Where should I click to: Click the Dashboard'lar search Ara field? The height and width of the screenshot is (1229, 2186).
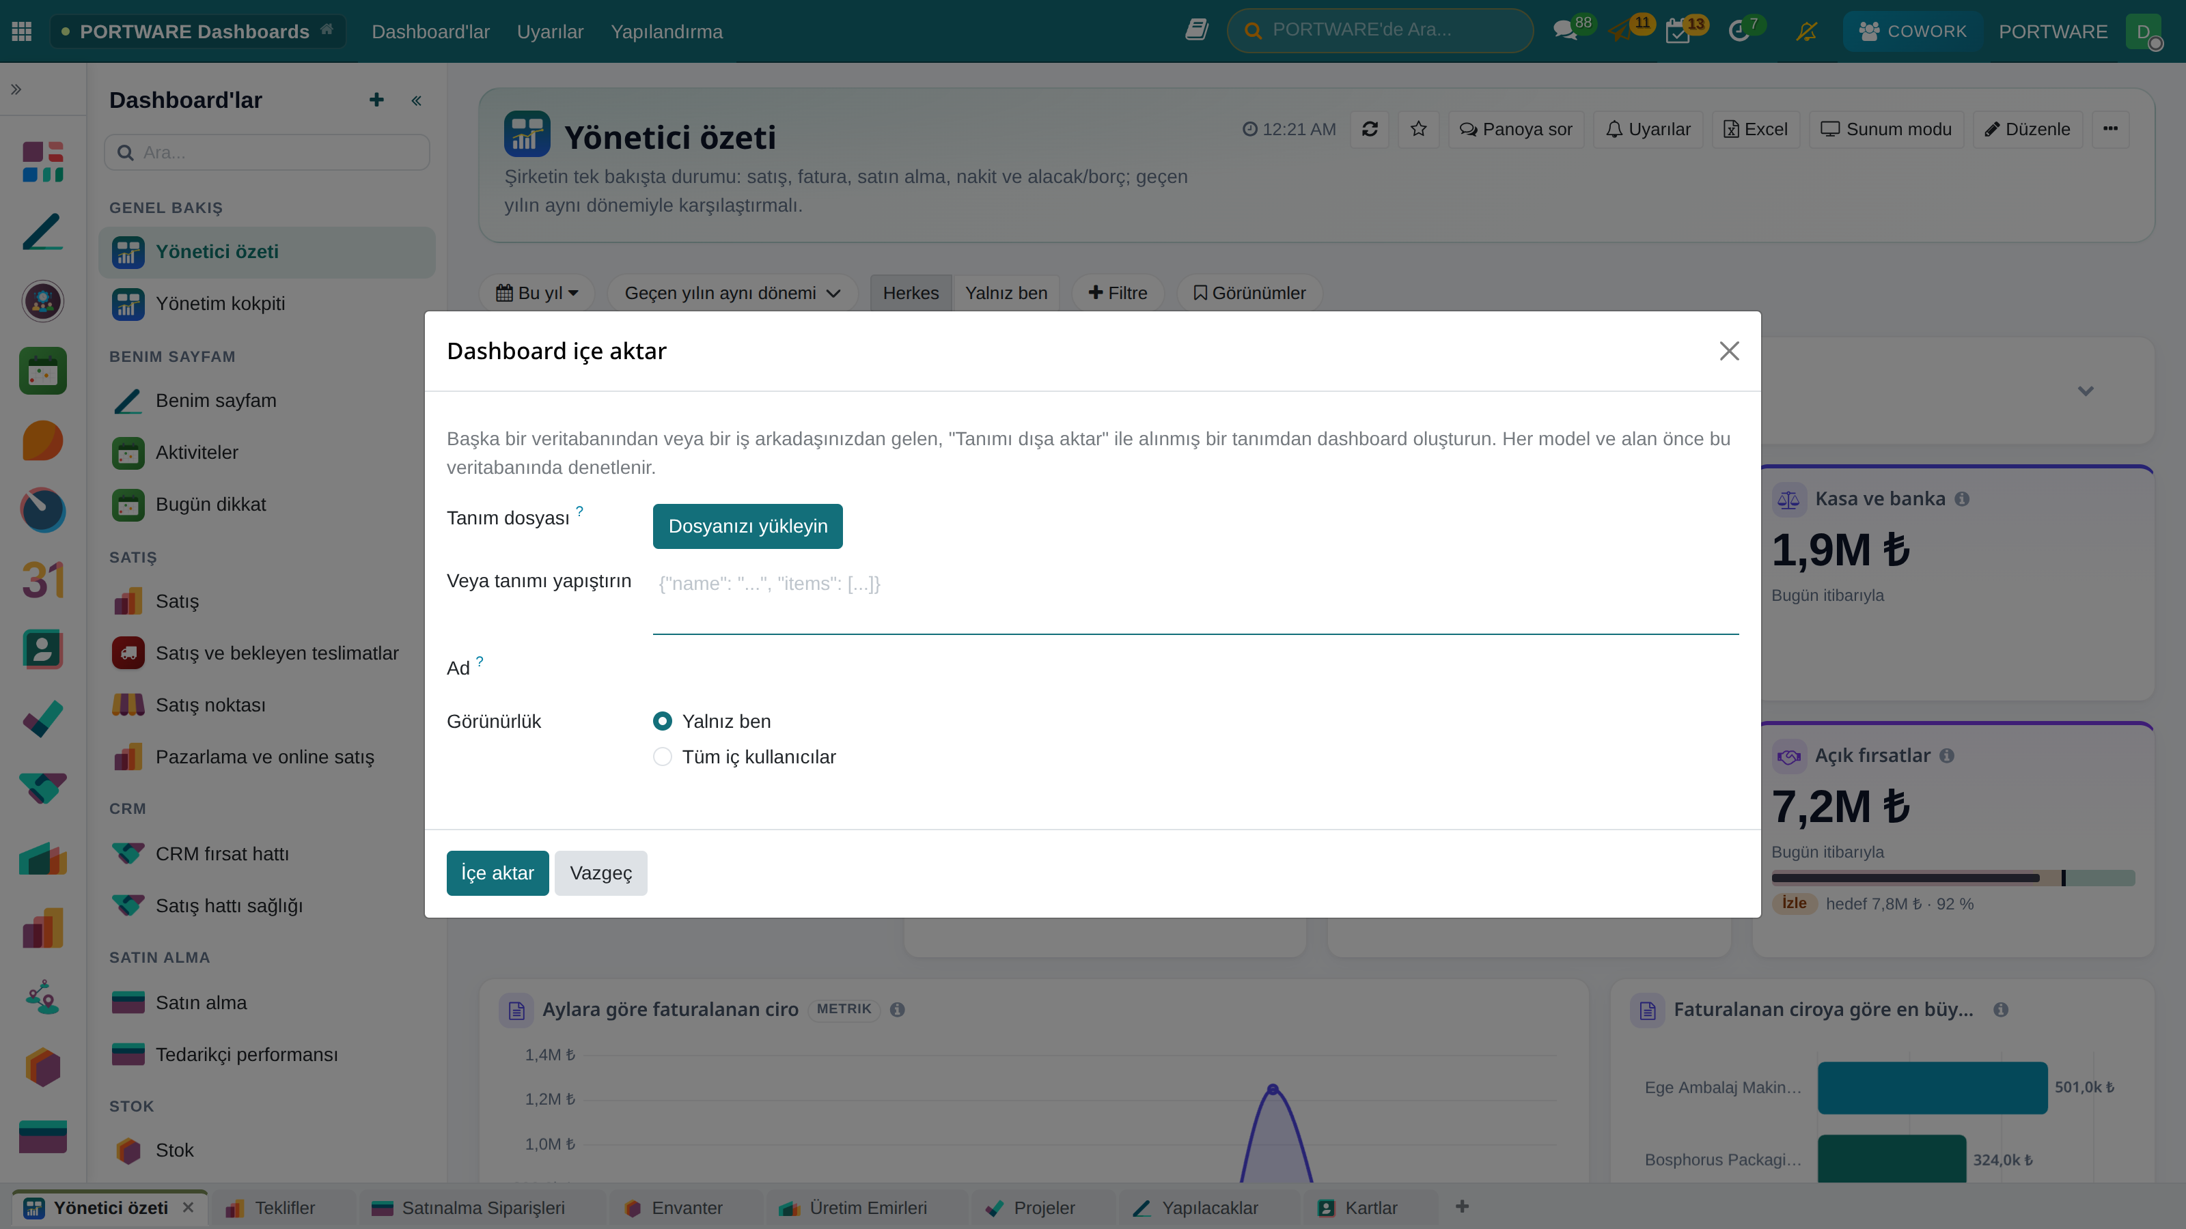[x=267, y=153]
